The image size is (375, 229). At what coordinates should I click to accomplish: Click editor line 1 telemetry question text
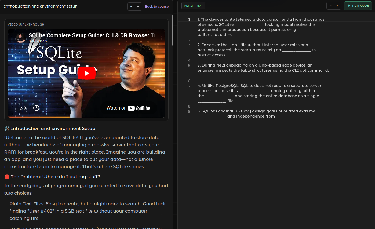(x=261, y=27)
